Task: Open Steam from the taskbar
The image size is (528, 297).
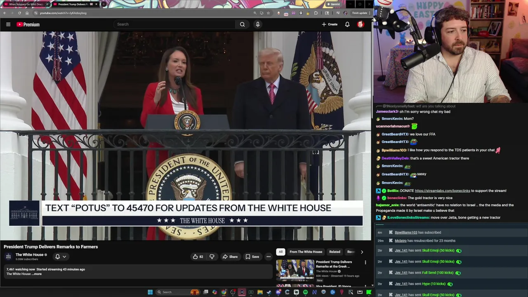Action: (x=269, y=292)
